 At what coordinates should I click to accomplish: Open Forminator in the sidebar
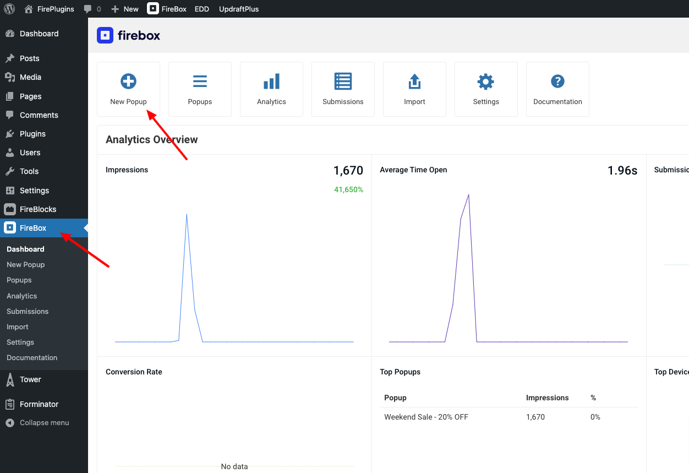[44, 404]
